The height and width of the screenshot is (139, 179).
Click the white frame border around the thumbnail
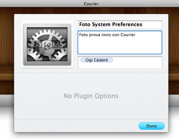click(x=22, y=44)
